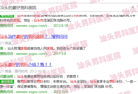Click the answer text 汕大附属医院或者当地人民医院
Image resolution: width=138 pixels, height=94 pixels.
tap(30, 48)
